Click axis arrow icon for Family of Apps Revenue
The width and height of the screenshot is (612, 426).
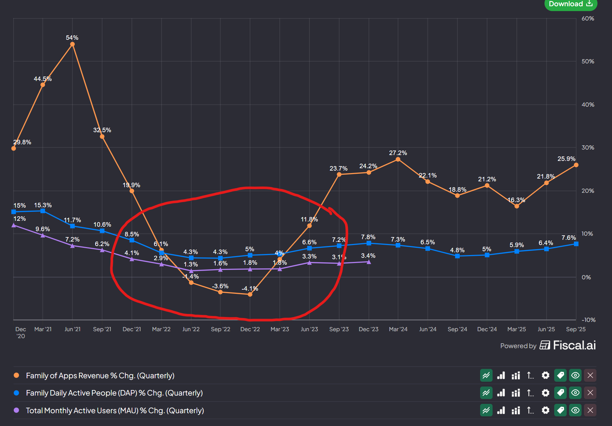(530, 375)
